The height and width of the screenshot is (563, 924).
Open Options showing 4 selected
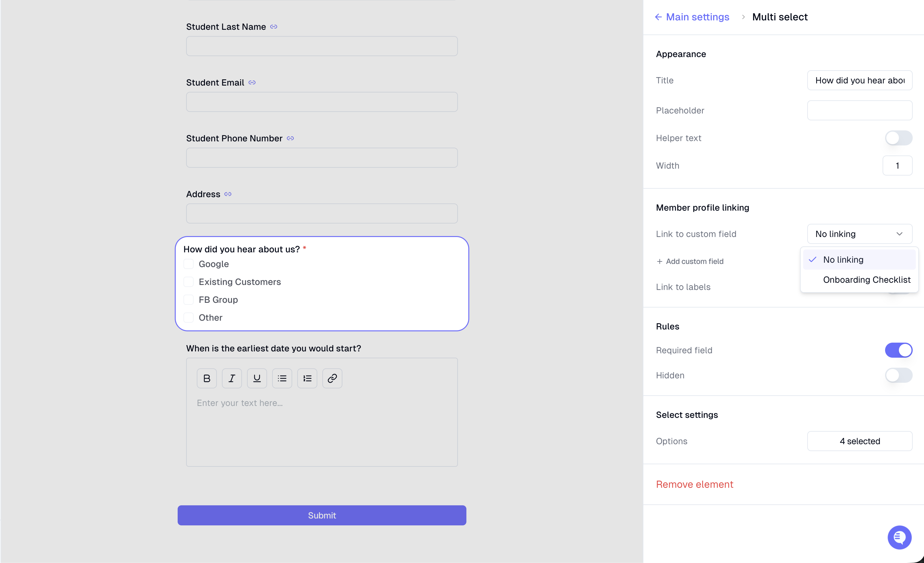859,441
